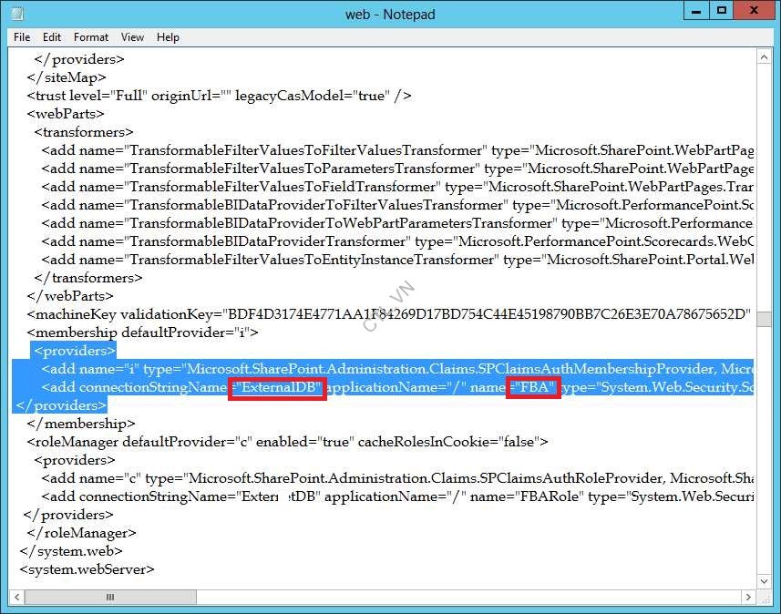Click the maximize button

723,10
